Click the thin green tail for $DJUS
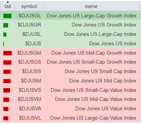The height and width of the screenshot is (124, 141). 4,44
